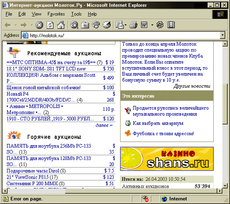Click the Refresh page icon
The width and height of the screenshot is (230, 204).
point(50,25)
